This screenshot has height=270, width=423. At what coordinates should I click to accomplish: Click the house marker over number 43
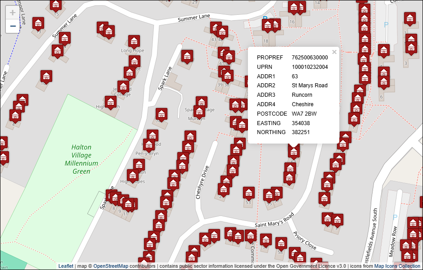(x=216, y=28)
